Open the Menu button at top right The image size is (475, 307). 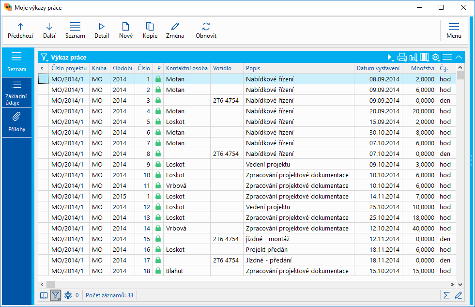pos(454,30)
